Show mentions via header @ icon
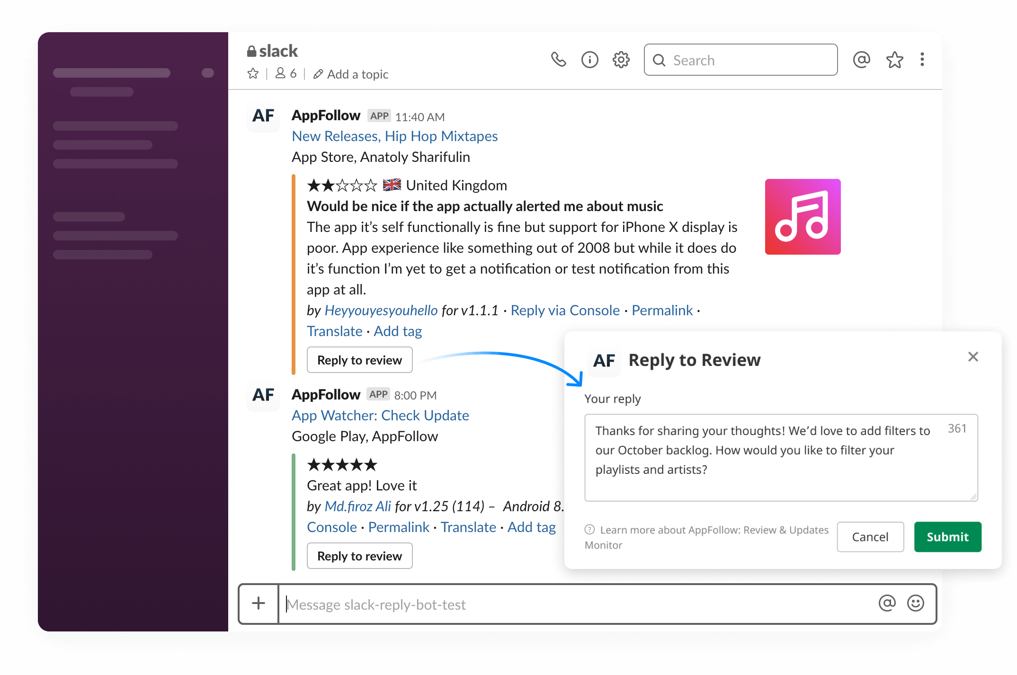This screenshot has height=675, width=1017. tap(861, 60)
